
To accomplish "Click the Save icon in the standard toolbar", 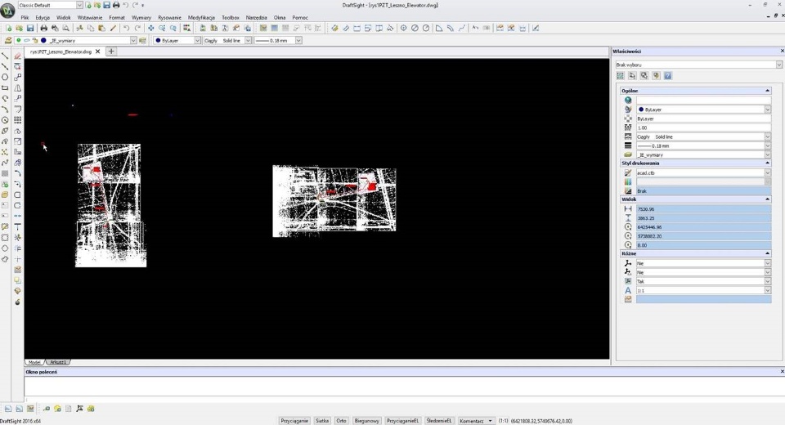I will pos(30,29).
